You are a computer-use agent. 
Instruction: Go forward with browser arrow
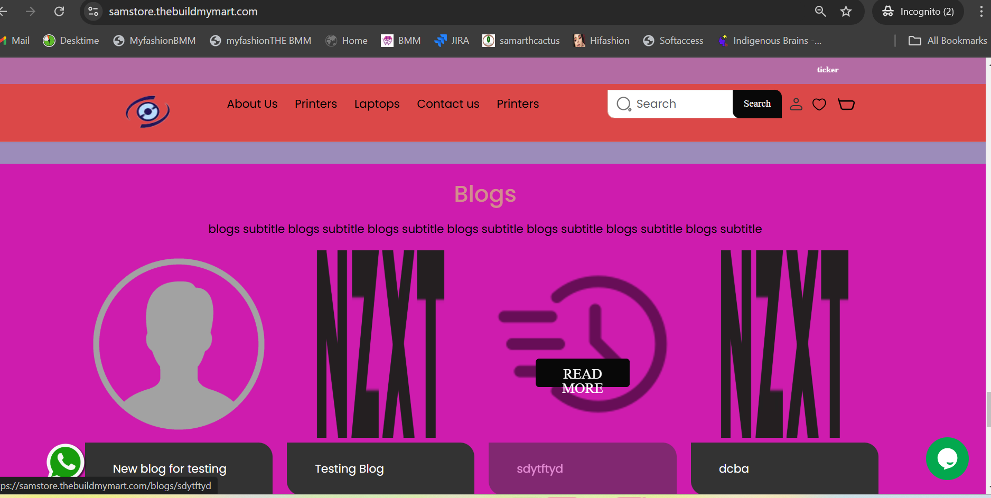[x=31, y=11]
